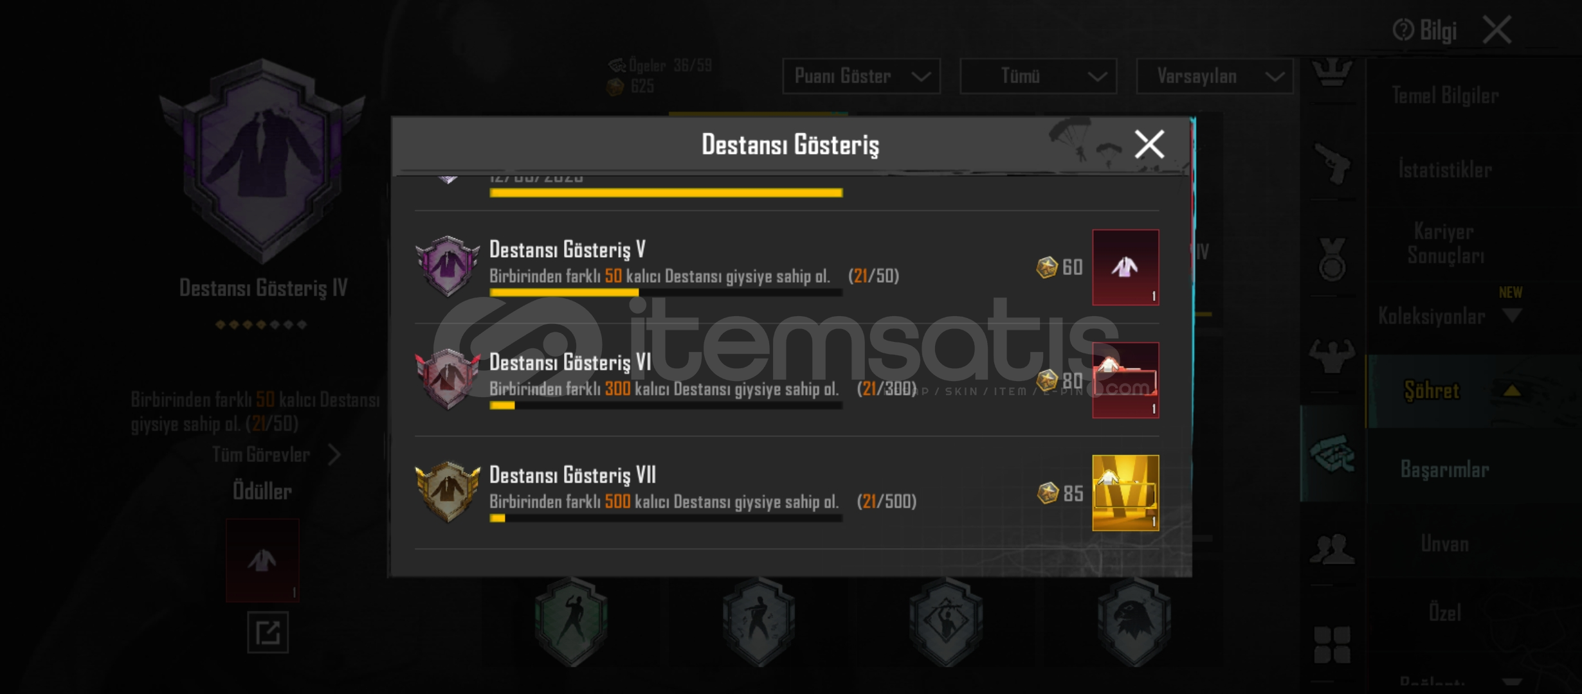Click the golden Destansı Gösteriş VII badge
The image size is (1582, 694).
(x=448, y=492)
